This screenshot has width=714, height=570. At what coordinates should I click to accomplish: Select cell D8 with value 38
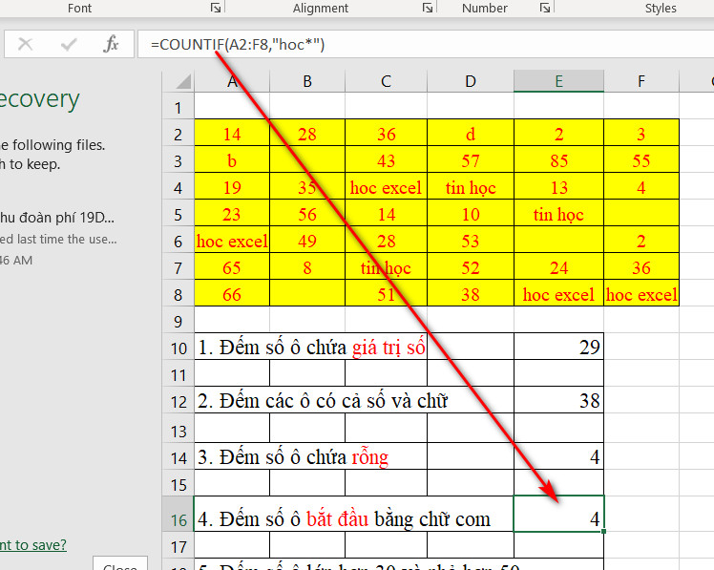(471, 294)
